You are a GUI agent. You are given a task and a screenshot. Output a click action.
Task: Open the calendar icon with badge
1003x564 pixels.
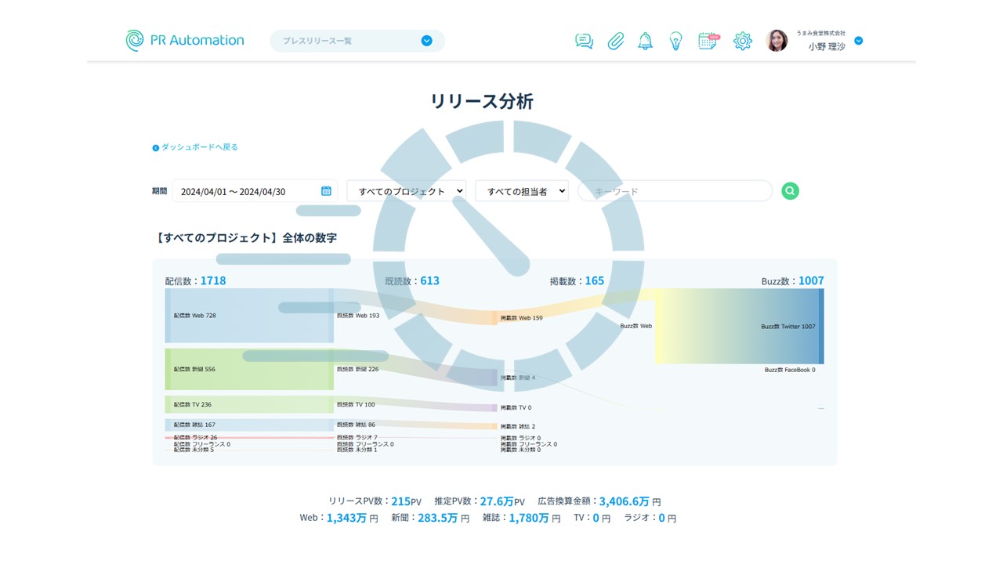[x=708, y=42]
